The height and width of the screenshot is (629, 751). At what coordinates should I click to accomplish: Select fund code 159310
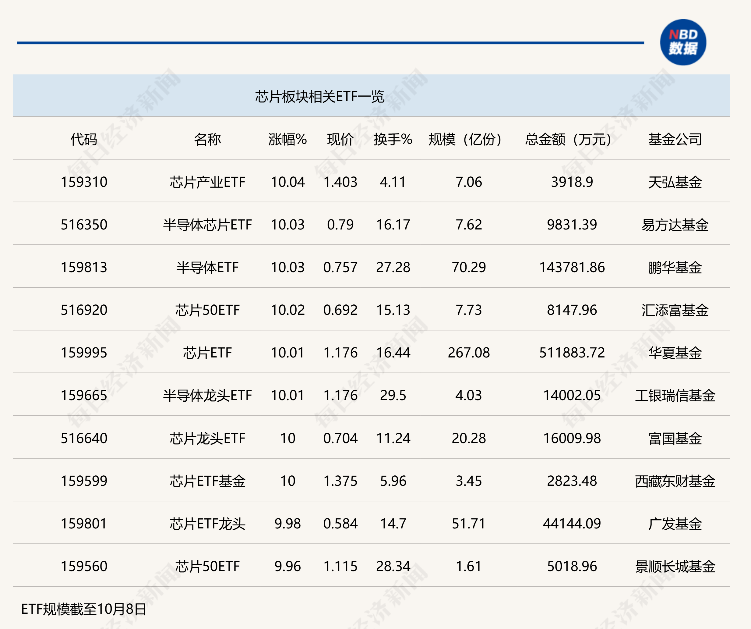click(x=84, y=182)
